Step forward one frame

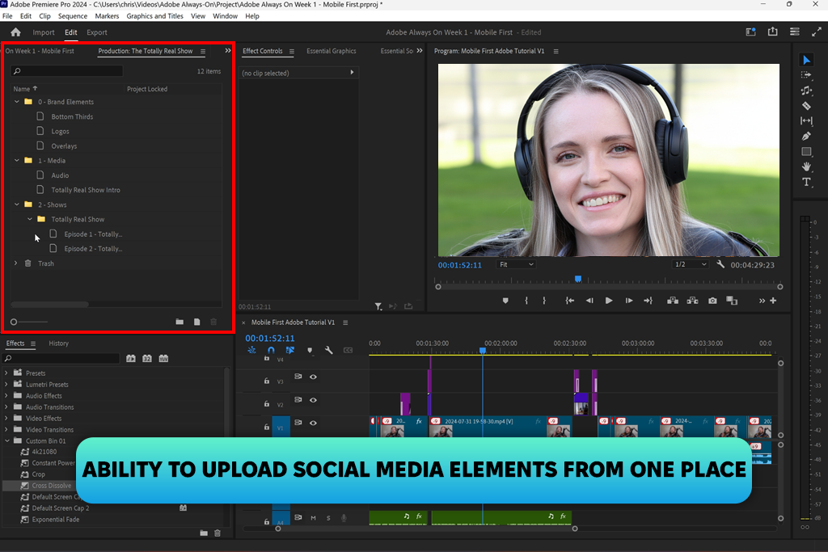629,301
